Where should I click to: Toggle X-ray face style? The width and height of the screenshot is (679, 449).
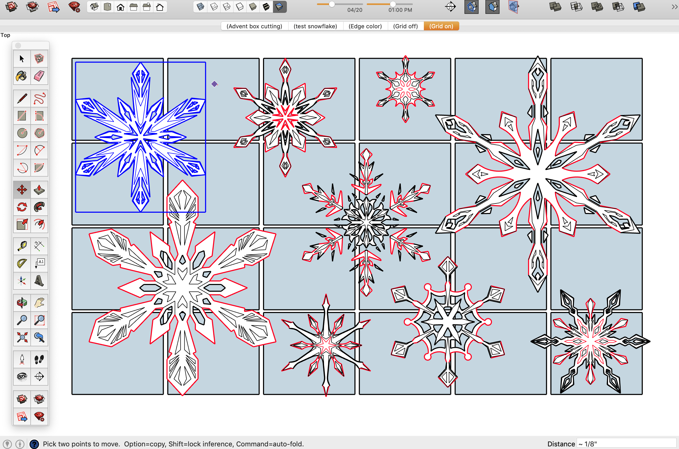(x=201, y=7)
